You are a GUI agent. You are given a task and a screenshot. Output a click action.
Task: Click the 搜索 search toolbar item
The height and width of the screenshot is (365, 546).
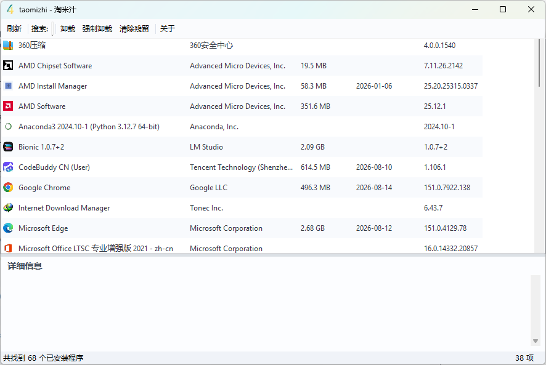(39, 28)
